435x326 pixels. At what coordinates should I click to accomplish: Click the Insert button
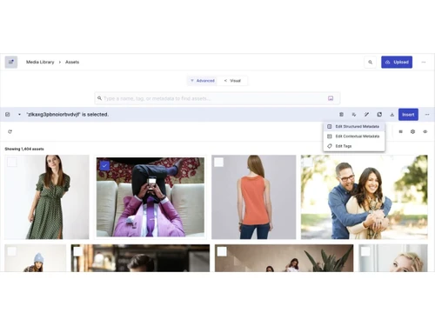408,115
